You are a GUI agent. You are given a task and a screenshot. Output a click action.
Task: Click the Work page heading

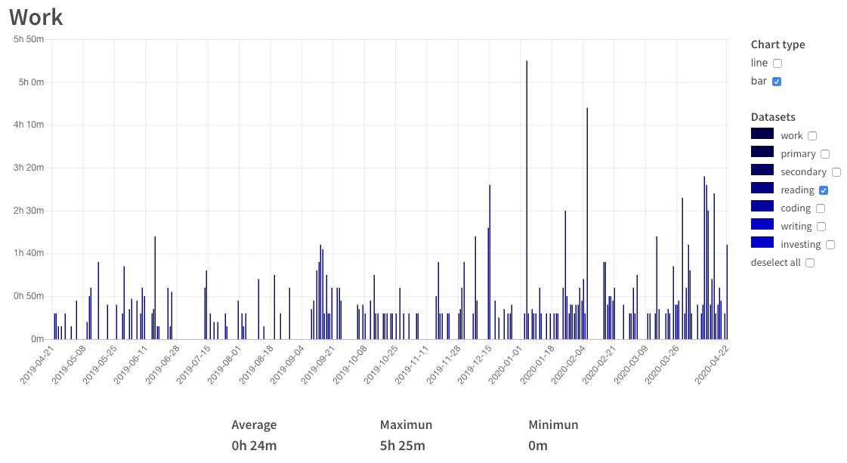tap(36, 17)
